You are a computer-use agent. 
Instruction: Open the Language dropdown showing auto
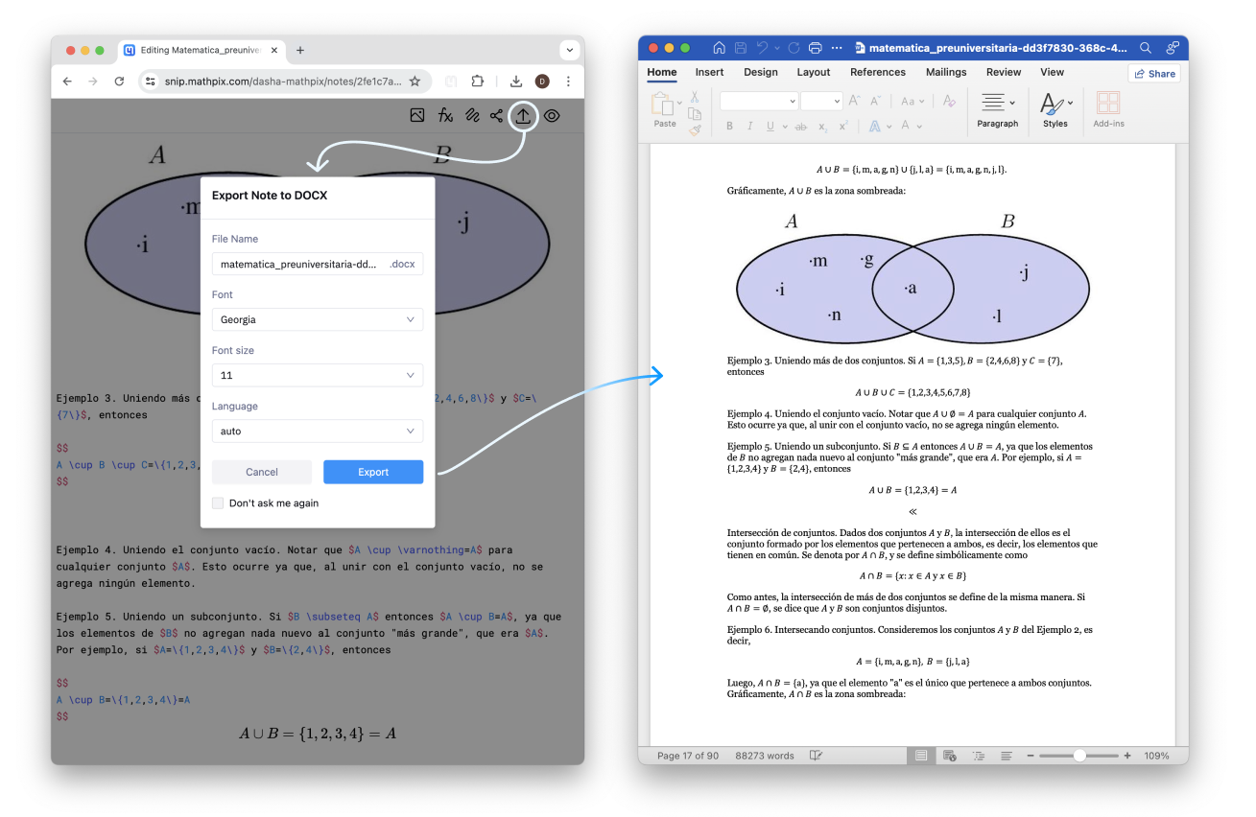pyautogui.click(x=318, y=431)
